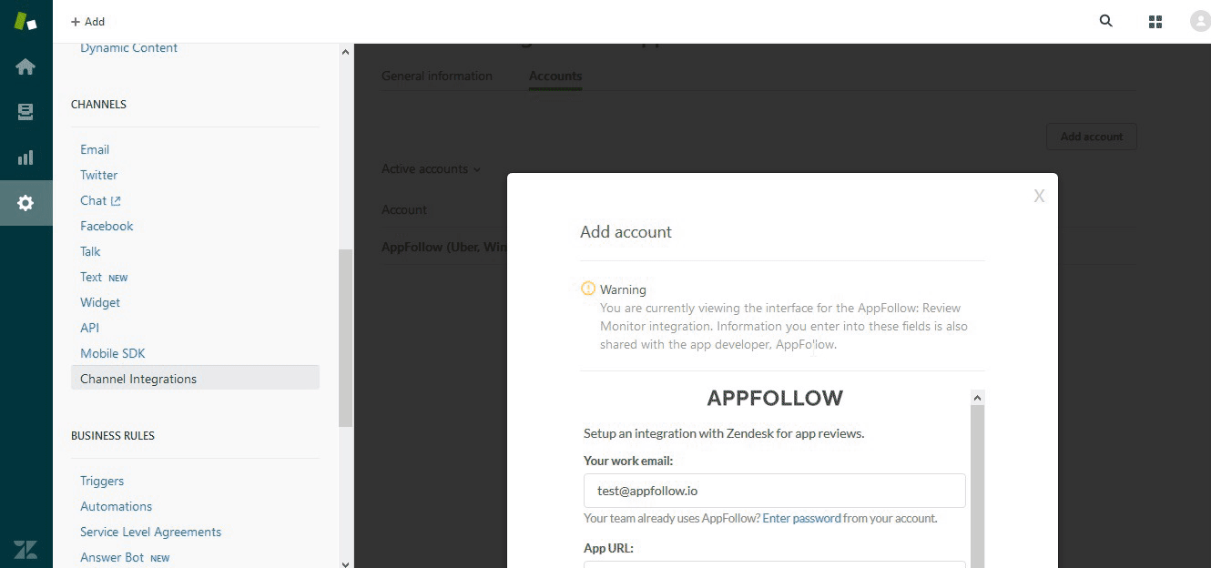The height and width of the screenshot is (568, 1211).
Task: Expand the Active accounts dropdown
Action: [x=431, y=168]
